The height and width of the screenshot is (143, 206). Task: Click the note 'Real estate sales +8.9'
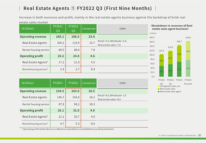[x=109, y=100]
